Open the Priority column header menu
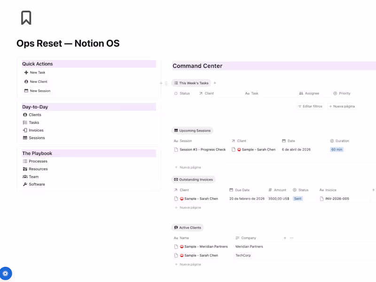376x282 pixels. 344,94
